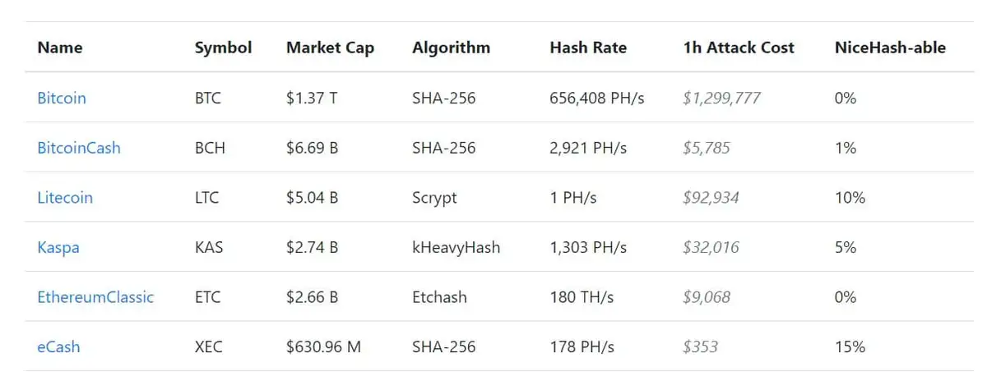The width and height of the screenshot is (987, 376).
Task: Click the Algorithm column header
Action: click(x=451, y=48)
